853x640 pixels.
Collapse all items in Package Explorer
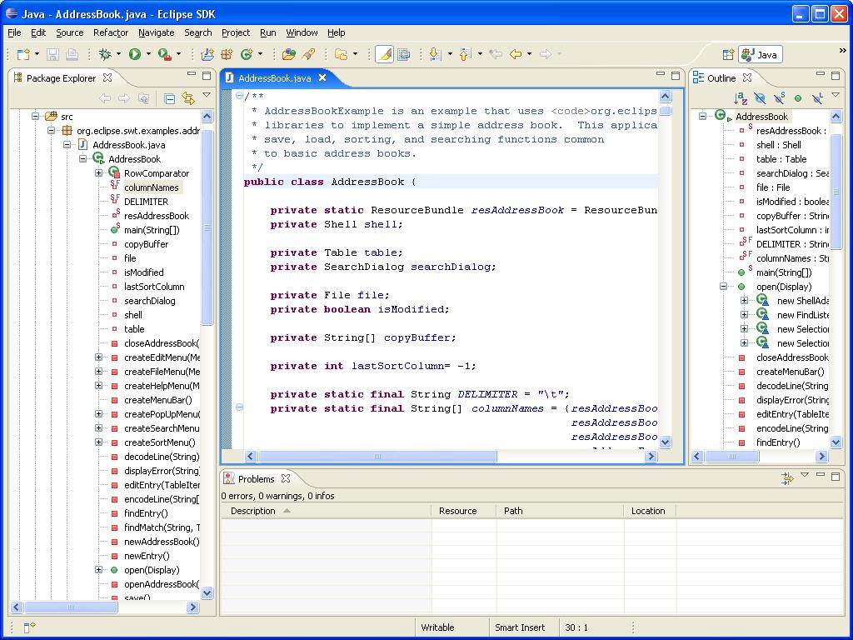(170, 98)
